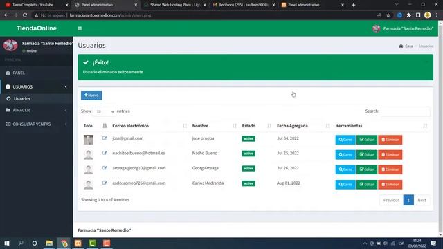The image size is (443, 249).
Task: Show hidden system tray icons
Action: tap(365, 243)
